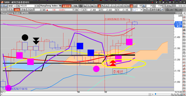Click the print icon in title bar

170,2
